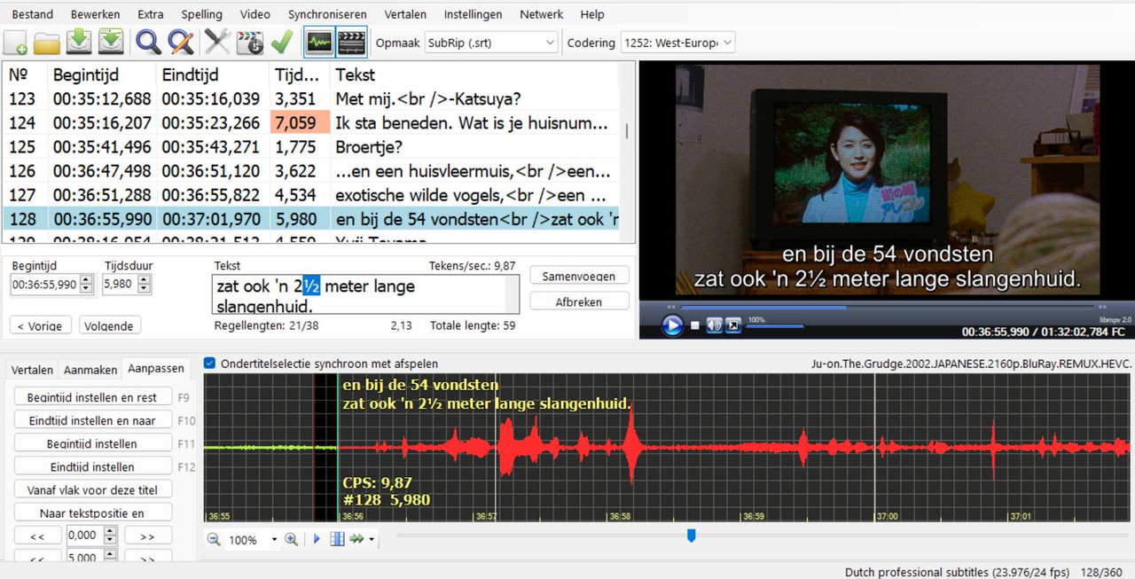The width and height of the screenshot is (1135, 579).
Task: Open the Extra menu
Action: coord(151,14)
